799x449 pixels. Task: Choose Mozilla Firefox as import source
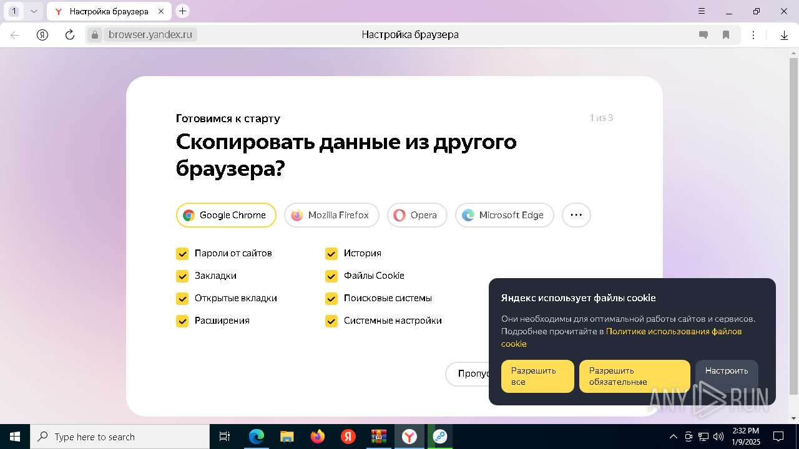[x=331, y=215]
